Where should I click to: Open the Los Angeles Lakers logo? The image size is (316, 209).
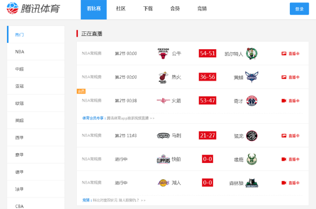(163, 182)
